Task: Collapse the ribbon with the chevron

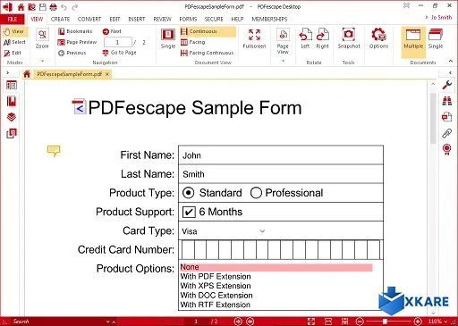Action: 451,61
